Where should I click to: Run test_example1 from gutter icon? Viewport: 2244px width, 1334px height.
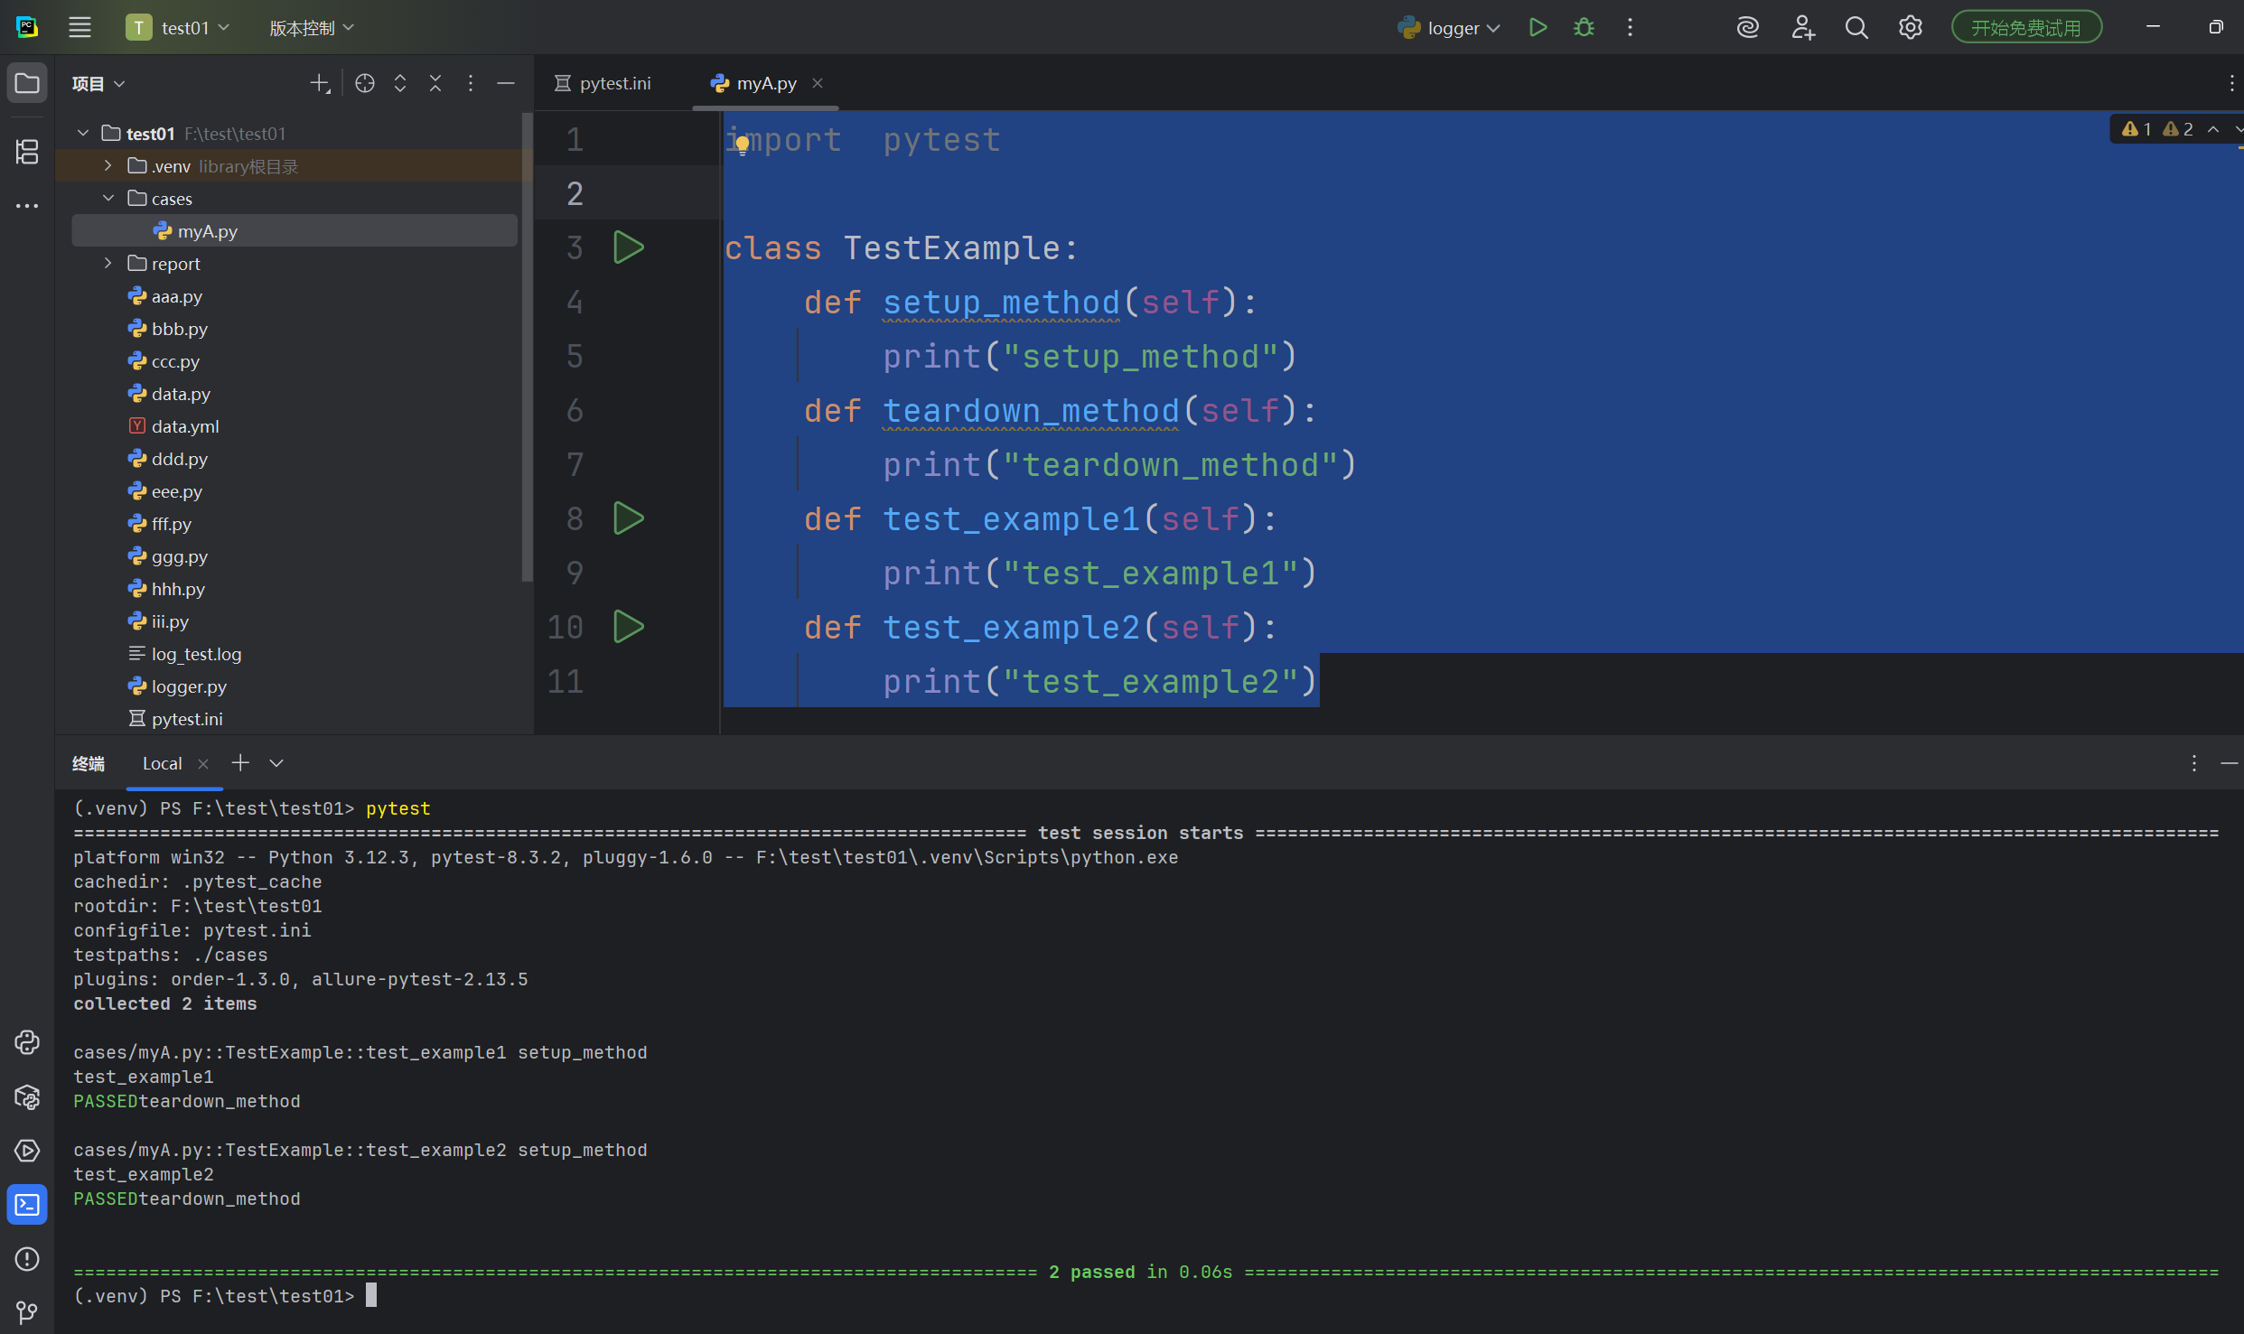(628, 518)
